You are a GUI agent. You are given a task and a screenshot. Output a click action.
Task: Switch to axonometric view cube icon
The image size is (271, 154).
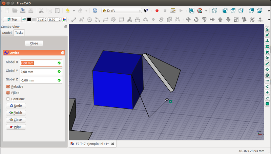point(214,11)
